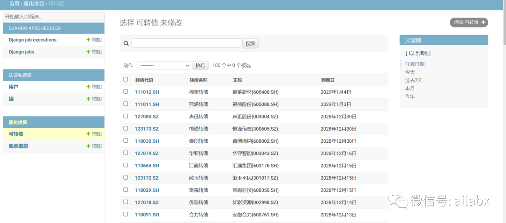The image size is (506, 223).
Task: Check the 127078.SZ row
Action: pyautogui.click(x=126, y=202)
